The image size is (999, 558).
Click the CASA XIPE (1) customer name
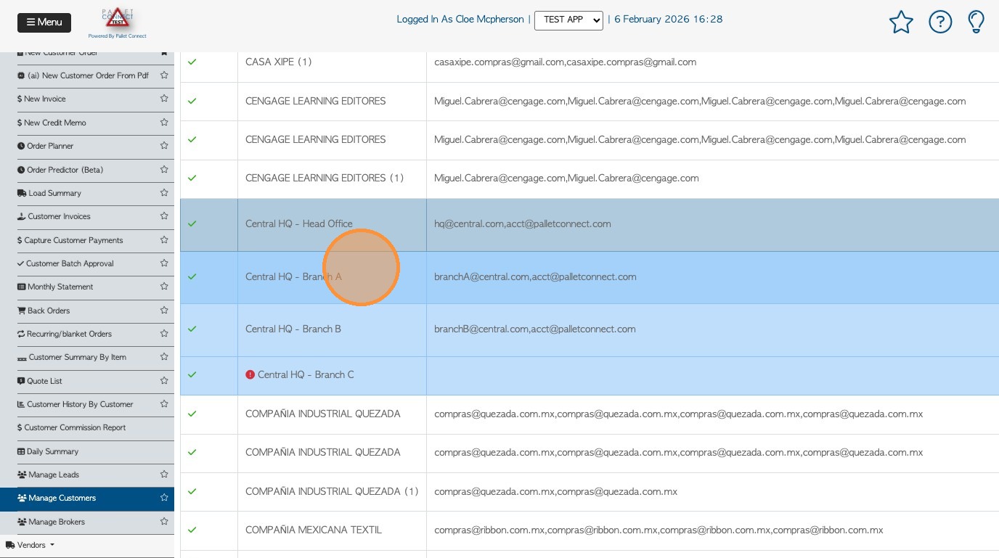(279, 62)
